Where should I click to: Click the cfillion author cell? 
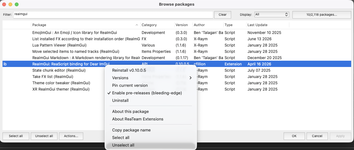coord(200,64)
